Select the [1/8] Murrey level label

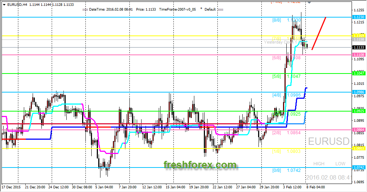(276, 151)
